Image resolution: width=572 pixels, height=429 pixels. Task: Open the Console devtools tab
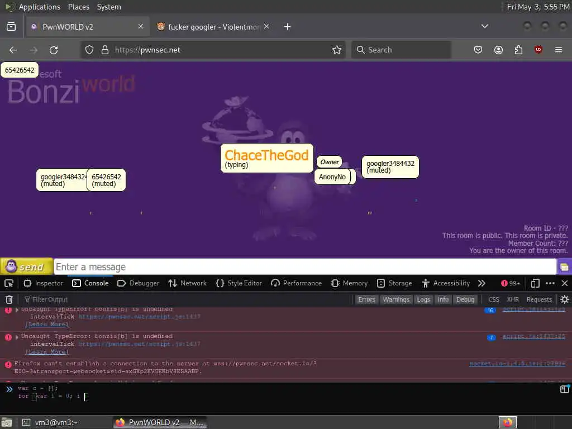(90, 283)
